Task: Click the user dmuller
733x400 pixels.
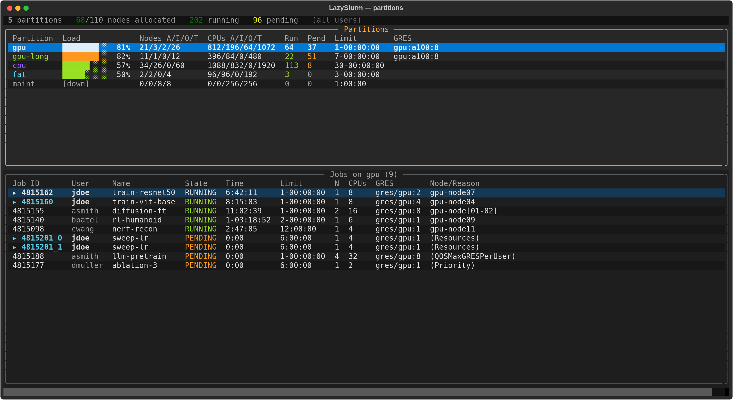Action: [x=87, y=266]
